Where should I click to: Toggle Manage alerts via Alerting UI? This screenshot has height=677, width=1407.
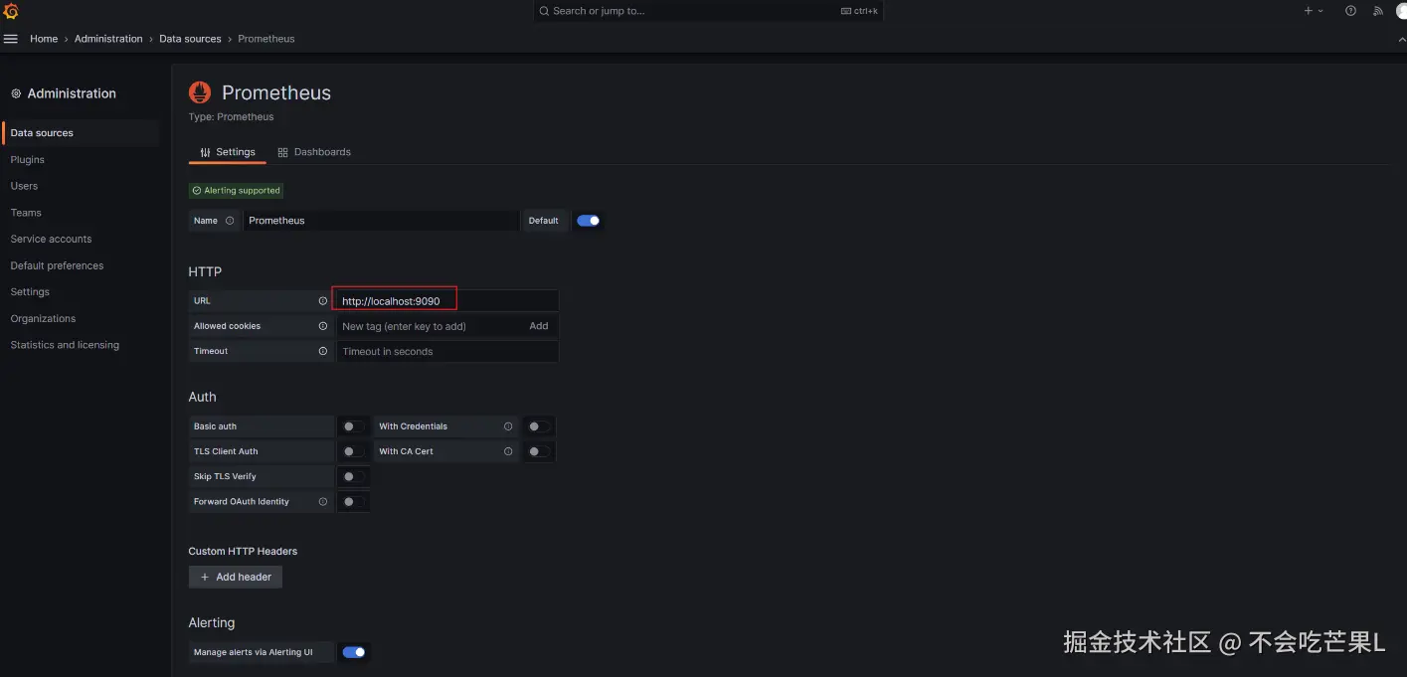(354, 652)
